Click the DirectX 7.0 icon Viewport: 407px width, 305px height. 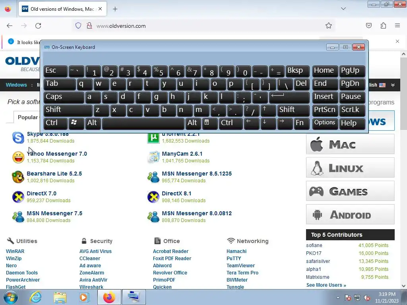[x=18, y=197]
